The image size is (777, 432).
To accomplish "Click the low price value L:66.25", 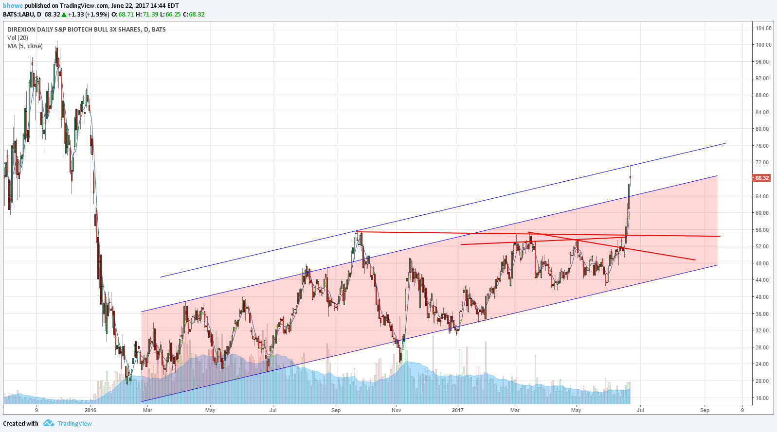I will pos(171,14).
